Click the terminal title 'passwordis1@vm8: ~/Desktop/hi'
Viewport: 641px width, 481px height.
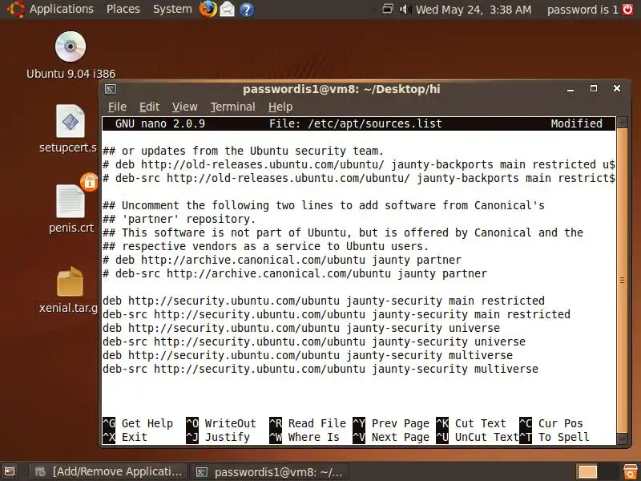(x=341, y=89)
